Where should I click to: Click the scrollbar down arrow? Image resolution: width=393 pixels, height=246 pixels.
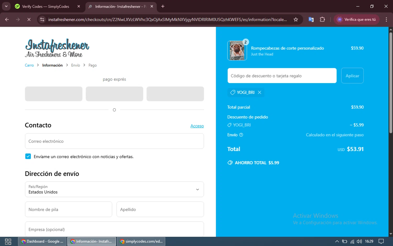click(x=391, y=234)
